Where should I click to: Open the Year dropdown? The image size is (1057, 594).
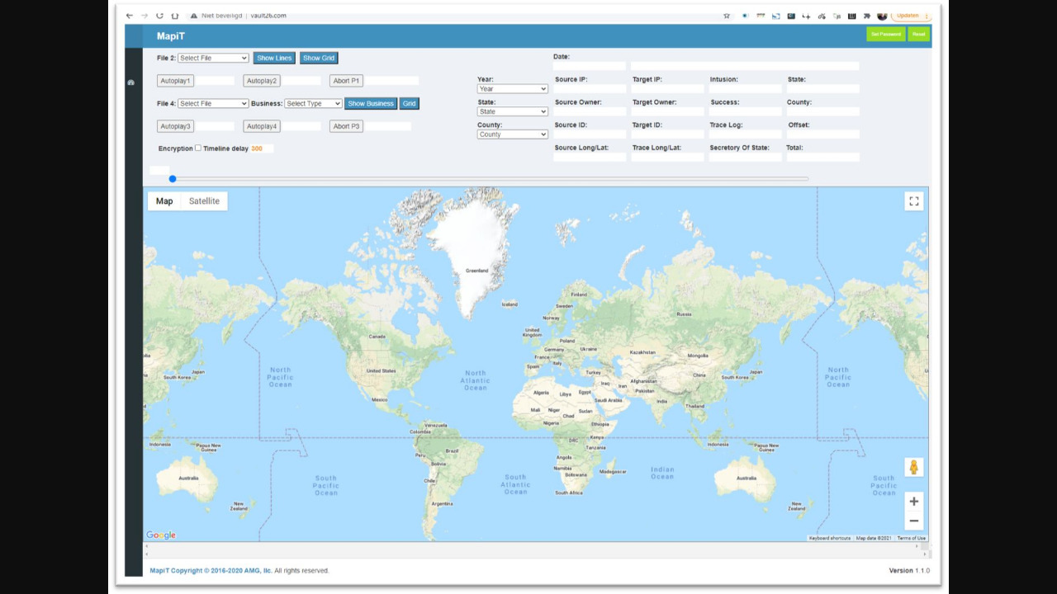(x=512, y=89)
